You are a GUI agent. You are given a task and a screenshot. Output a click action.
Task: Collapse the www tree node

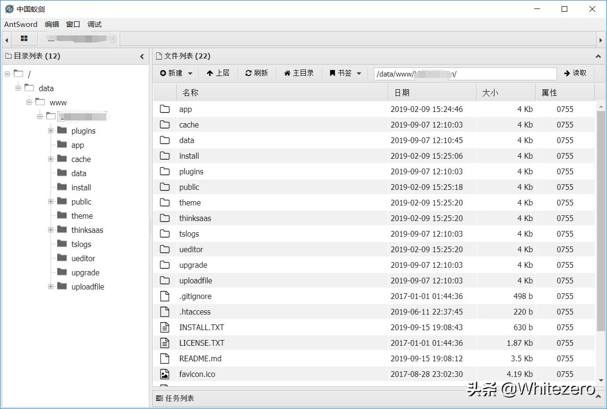click(29, 102)
